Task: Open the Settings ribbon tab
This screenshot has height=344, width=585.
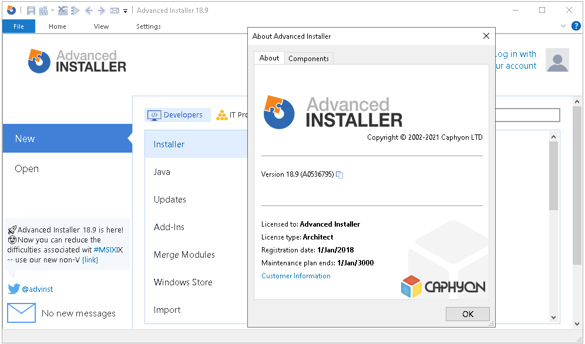Action: coord(149,26)
